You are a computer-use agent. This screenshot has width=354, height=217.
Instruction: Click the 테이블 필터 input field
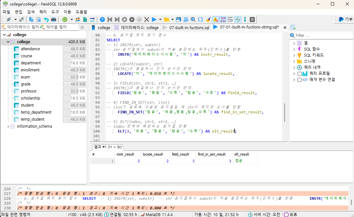pos(59,27)
